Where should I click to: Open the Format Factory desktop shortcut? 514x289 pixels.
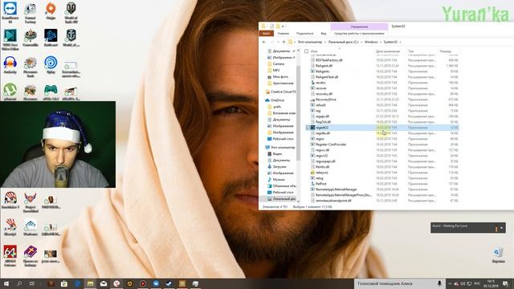click(31, 13)
